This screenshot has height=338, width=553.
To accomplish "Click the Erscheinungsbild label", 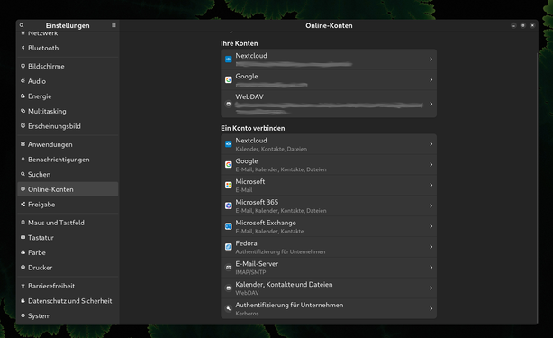I will (x=54, y=126).
